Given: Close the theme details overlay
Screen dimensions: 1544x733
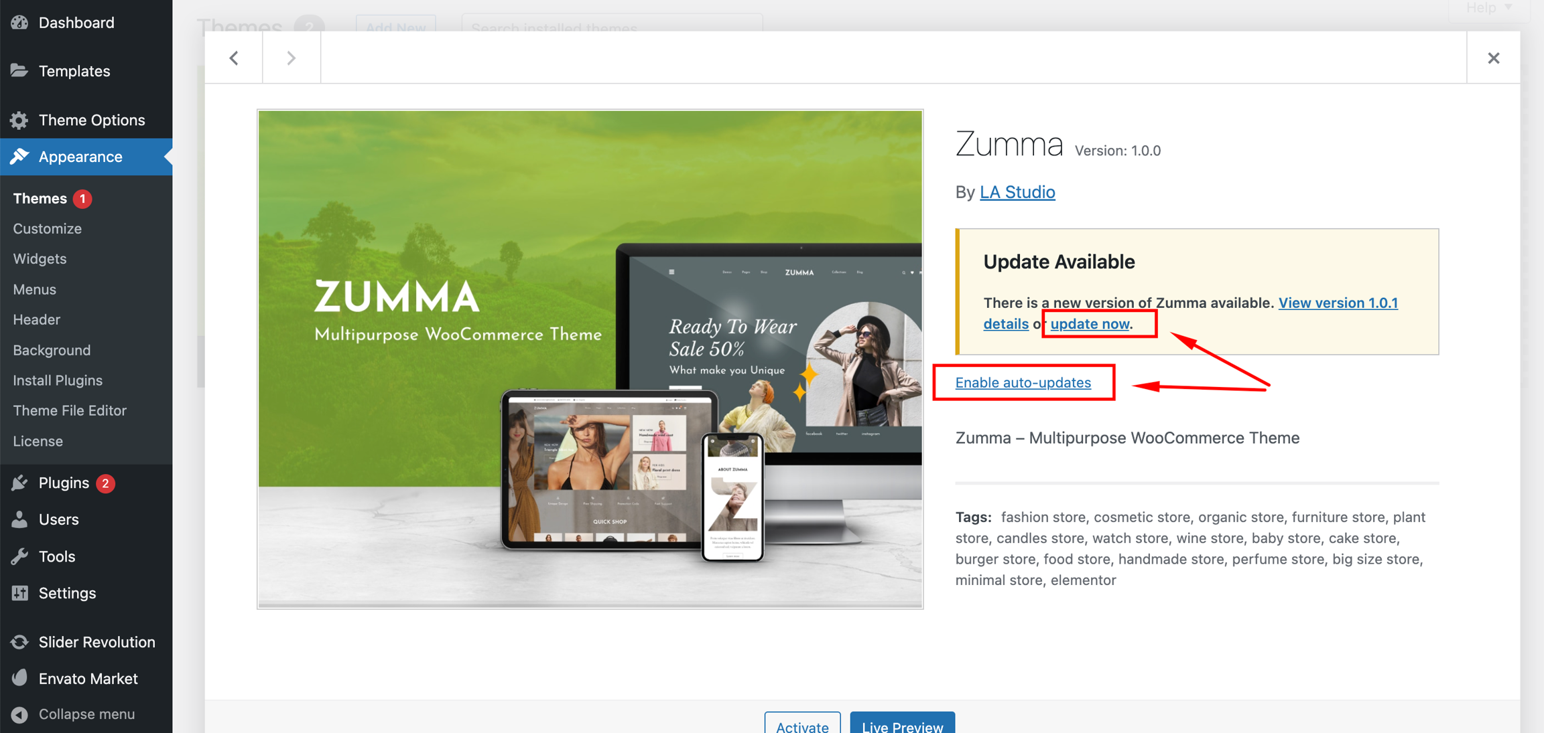Looking at the screenshot, I should (1493, 58).
